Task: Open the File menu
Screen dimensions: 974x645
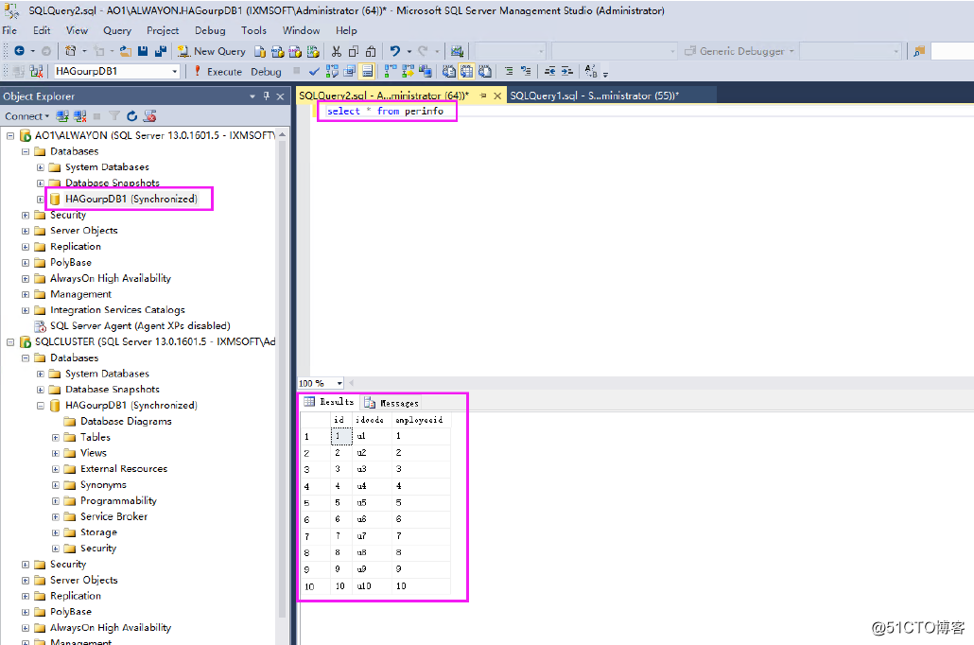Action: point(10,30)
